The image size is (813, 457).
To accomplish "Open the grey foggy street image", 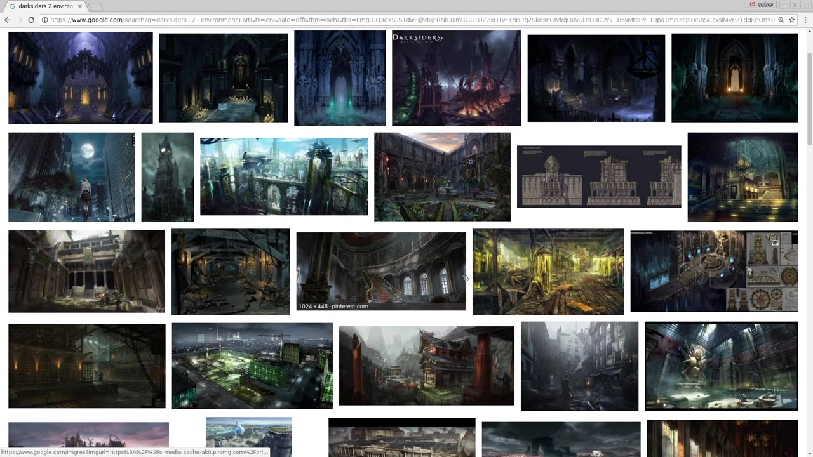I will pyautogui.click(x=580, y=366).
